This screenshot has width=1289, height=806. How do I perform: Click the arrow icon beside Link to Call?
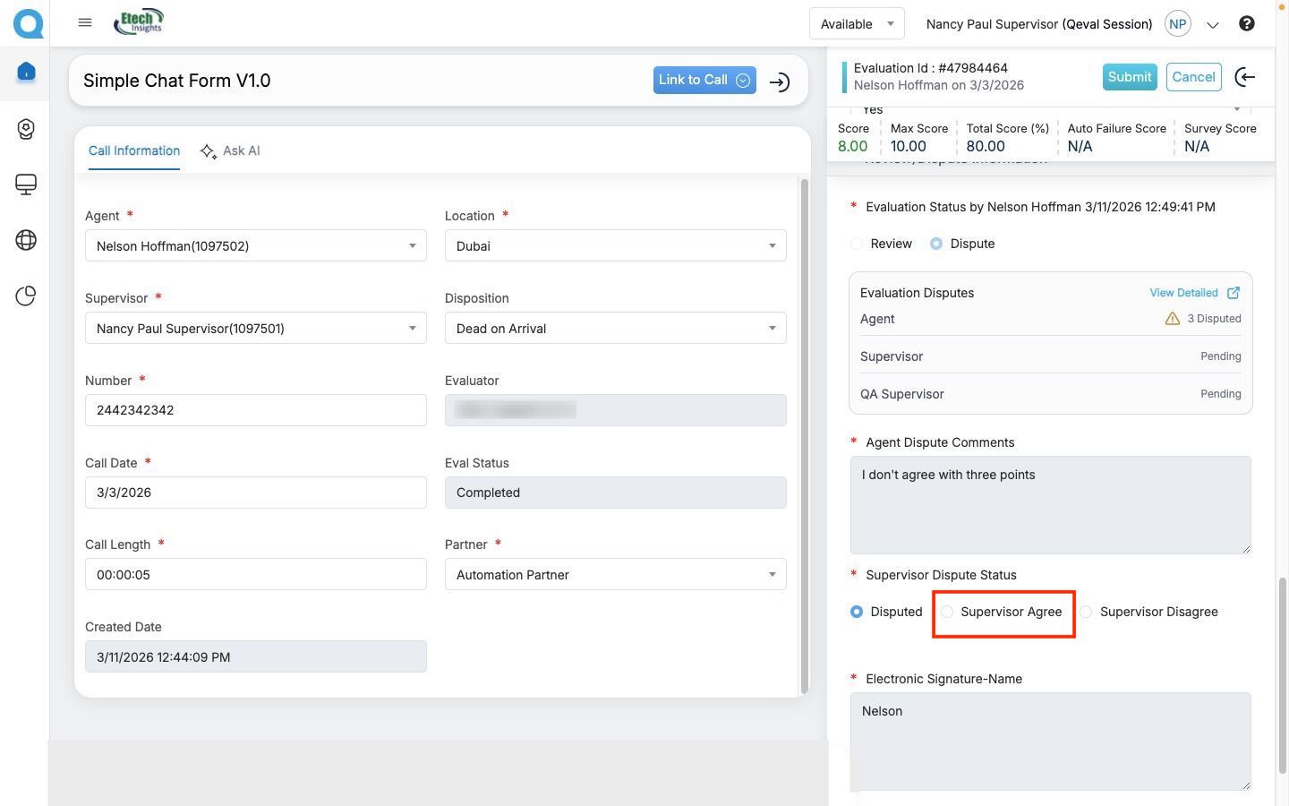(780, 82)
